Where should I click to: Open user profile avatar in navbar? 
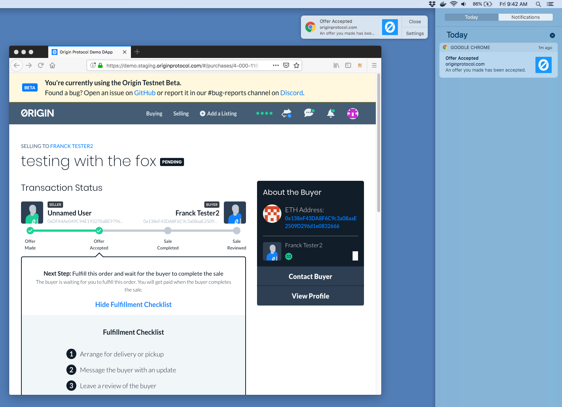click(x=353, y=113)
